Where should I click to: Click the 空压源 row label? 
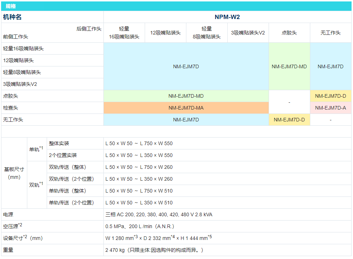click(12, 226)
